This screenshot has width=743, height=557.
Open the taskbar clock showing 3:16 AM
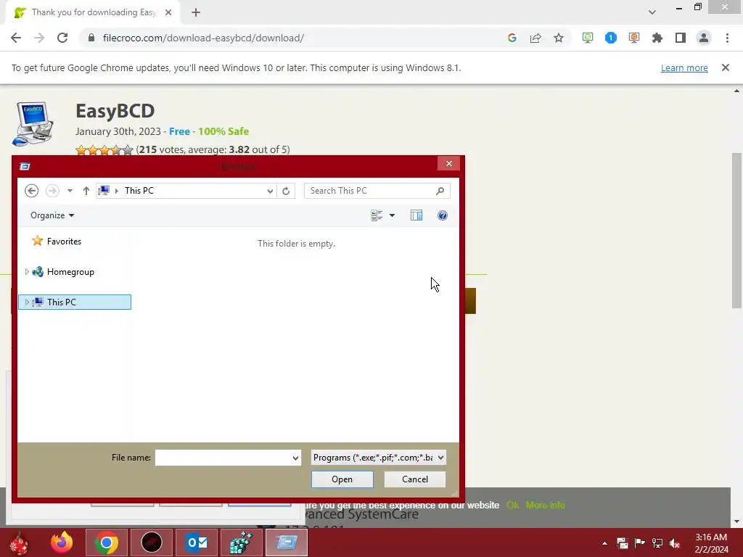coord(711,543)
